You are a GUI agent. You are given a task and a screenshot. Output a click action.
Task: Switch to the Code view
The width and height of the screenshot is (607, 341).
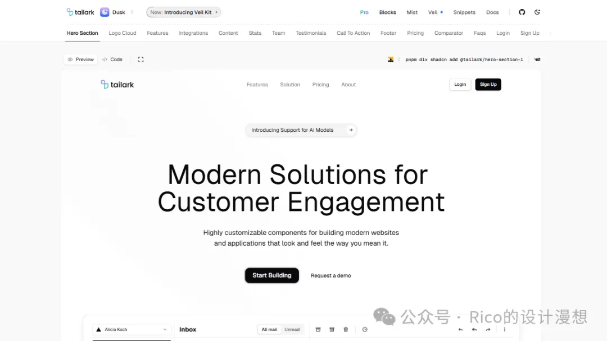(112, 59)
